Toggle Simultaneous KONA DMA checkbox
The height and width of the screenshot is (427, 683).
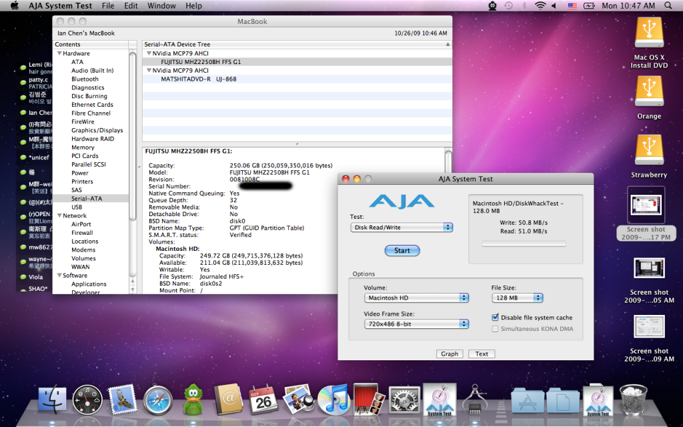coord(495,328)
